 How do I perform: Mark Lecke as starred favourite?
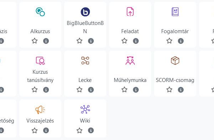click(x=80, y=90)
